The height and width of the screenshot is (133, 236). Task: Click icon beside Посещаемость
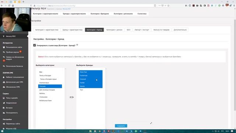(x=4, y=113)
